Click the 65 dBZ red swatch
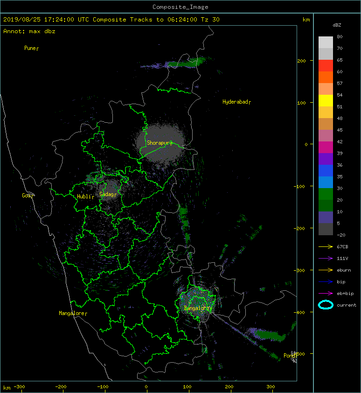This screenshot has width=361, height=393. 326,66
